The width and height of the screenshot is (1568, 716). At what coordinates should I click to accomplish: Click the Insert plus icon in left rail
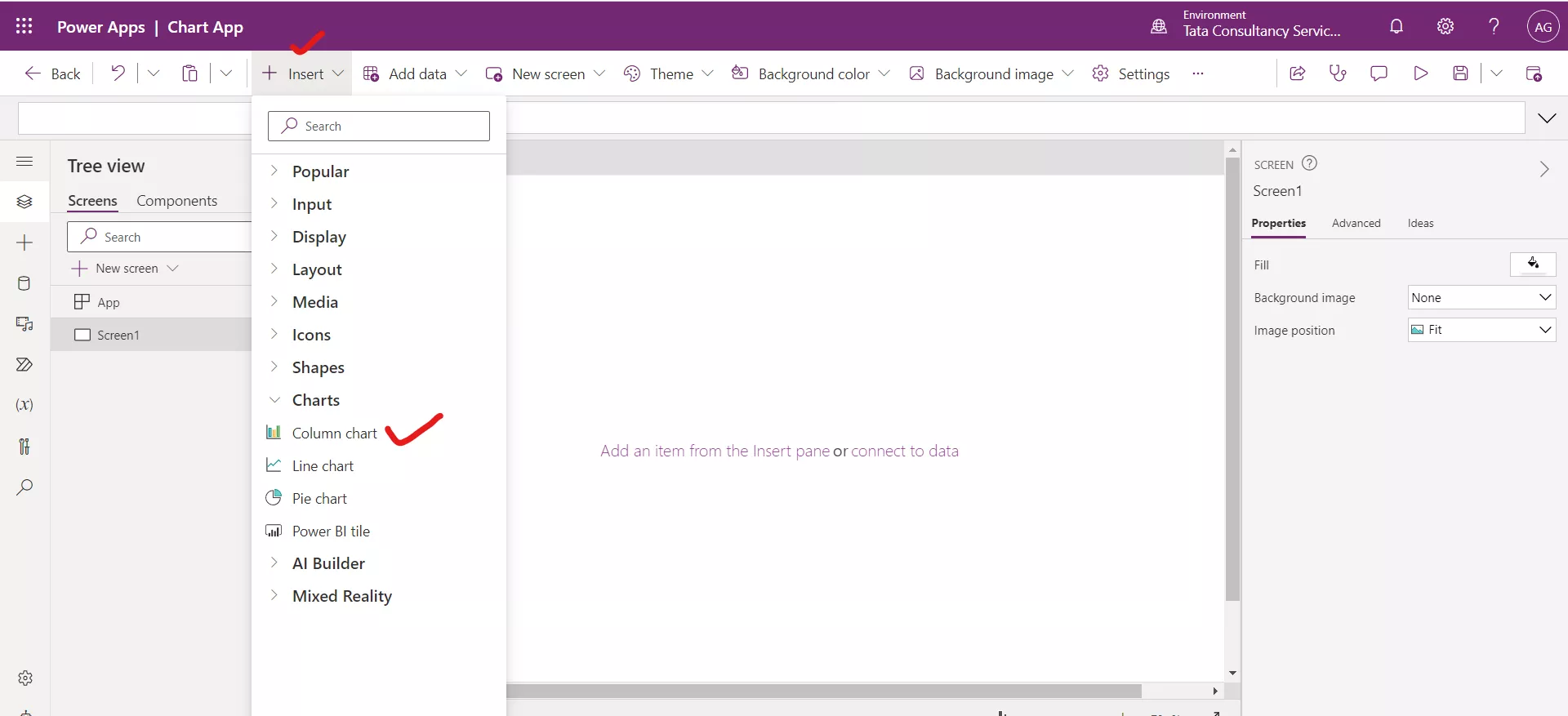(24, 242)
